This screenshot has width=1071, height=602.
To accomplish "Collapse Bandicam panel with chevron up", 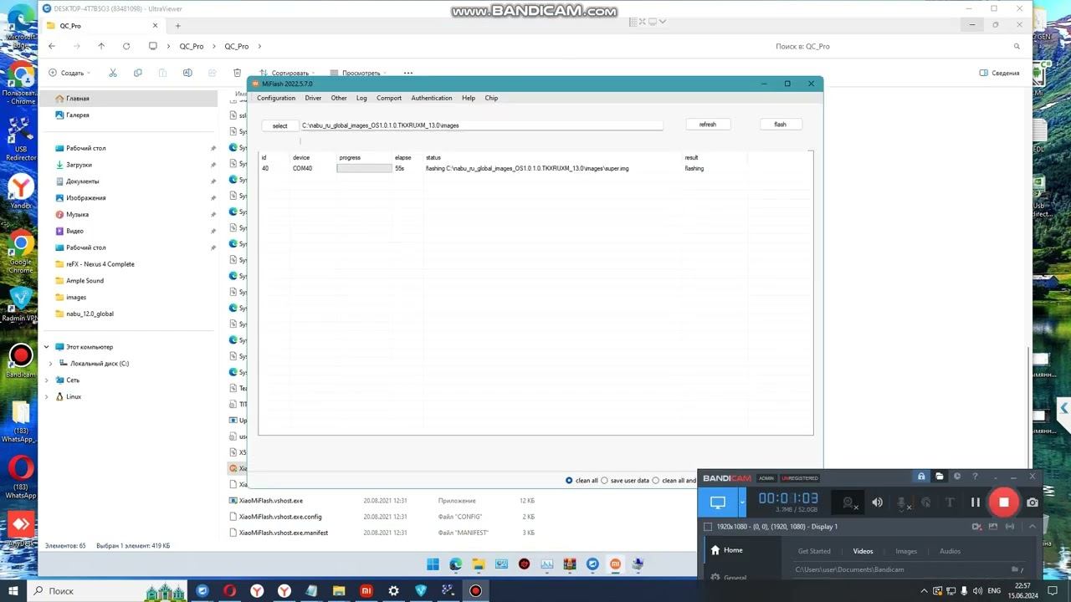I will [1033, 527].
